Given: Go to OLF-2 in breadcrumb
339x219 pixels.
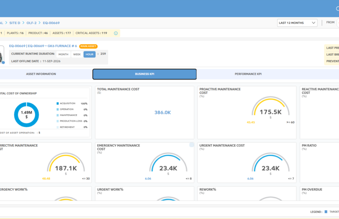Looking at the screenshot, I should coord(31,23).
